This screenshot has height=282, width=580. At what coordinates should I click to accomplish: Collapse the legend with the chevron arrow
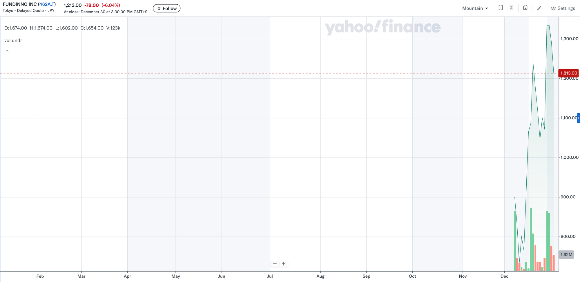(x=7, y=51)
